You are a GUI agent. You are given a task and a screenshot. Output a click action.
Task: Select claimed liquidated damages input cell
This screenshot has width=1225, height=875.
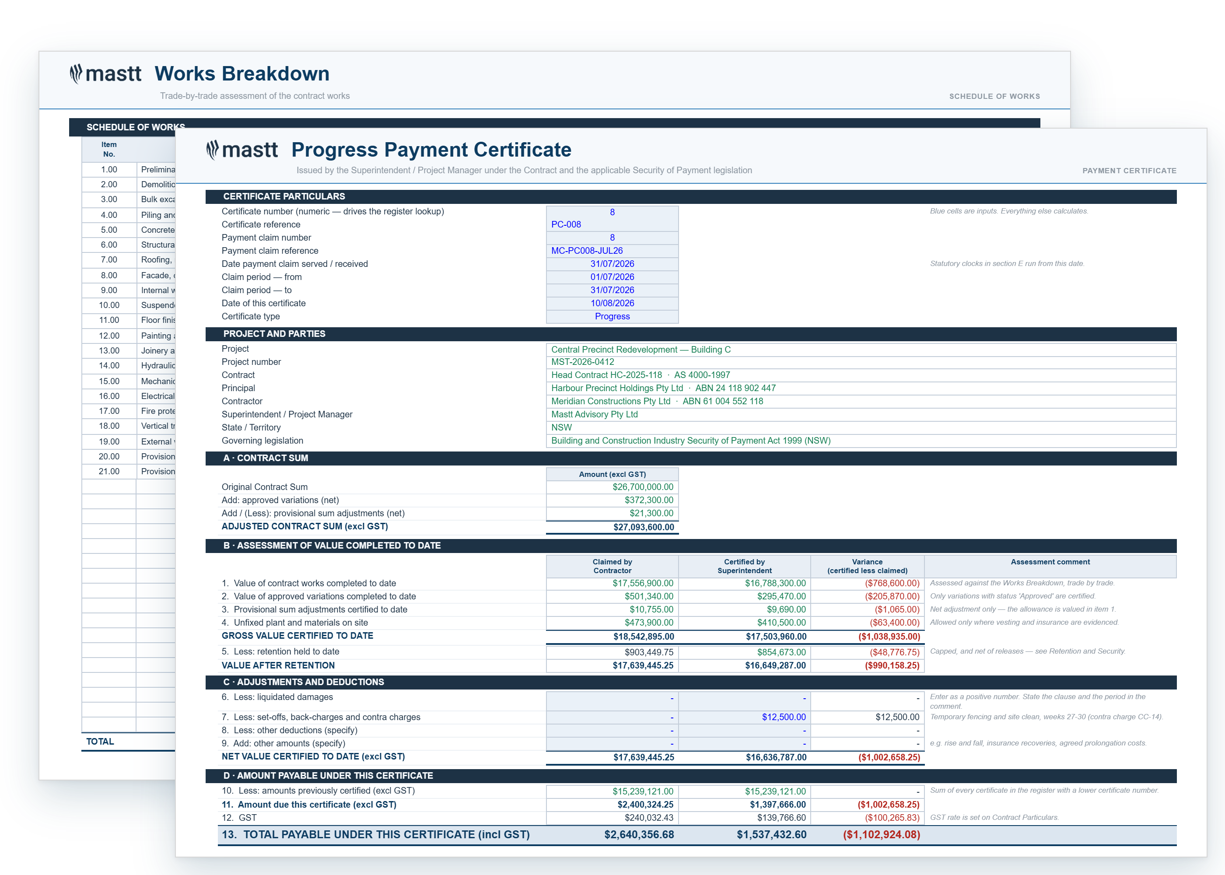tap(612, 701)
